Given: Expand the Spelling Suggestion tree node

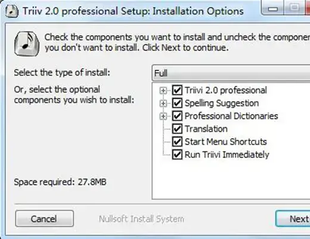Looking at the screenshot, I should (x=163, y=103).
